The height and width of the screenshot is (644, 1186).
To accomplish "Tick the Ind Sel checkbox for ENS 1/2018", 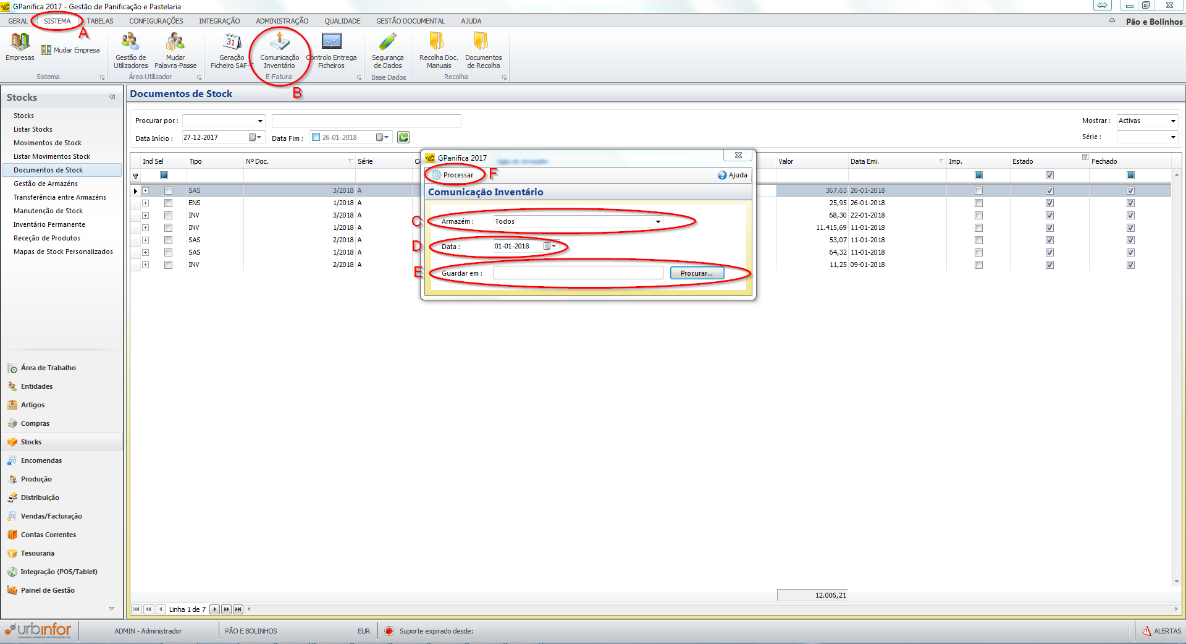I will pos(168,203).
